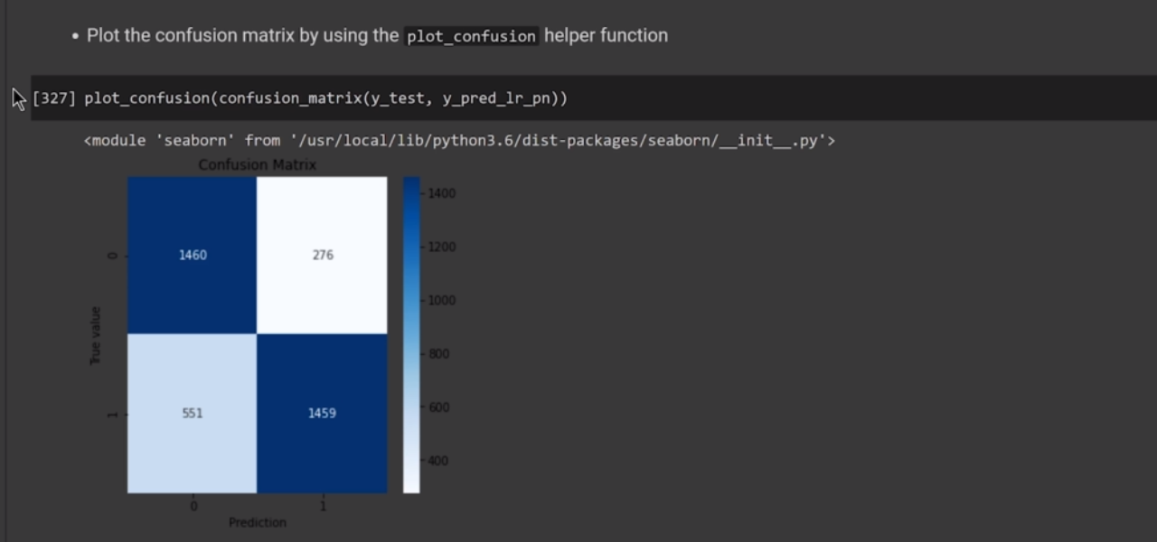Click the 1400 tick label on colorbar

tap(441, 193)
